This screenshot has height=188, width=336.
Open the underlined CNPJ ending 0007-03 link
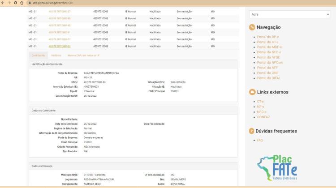pos(60,46)
